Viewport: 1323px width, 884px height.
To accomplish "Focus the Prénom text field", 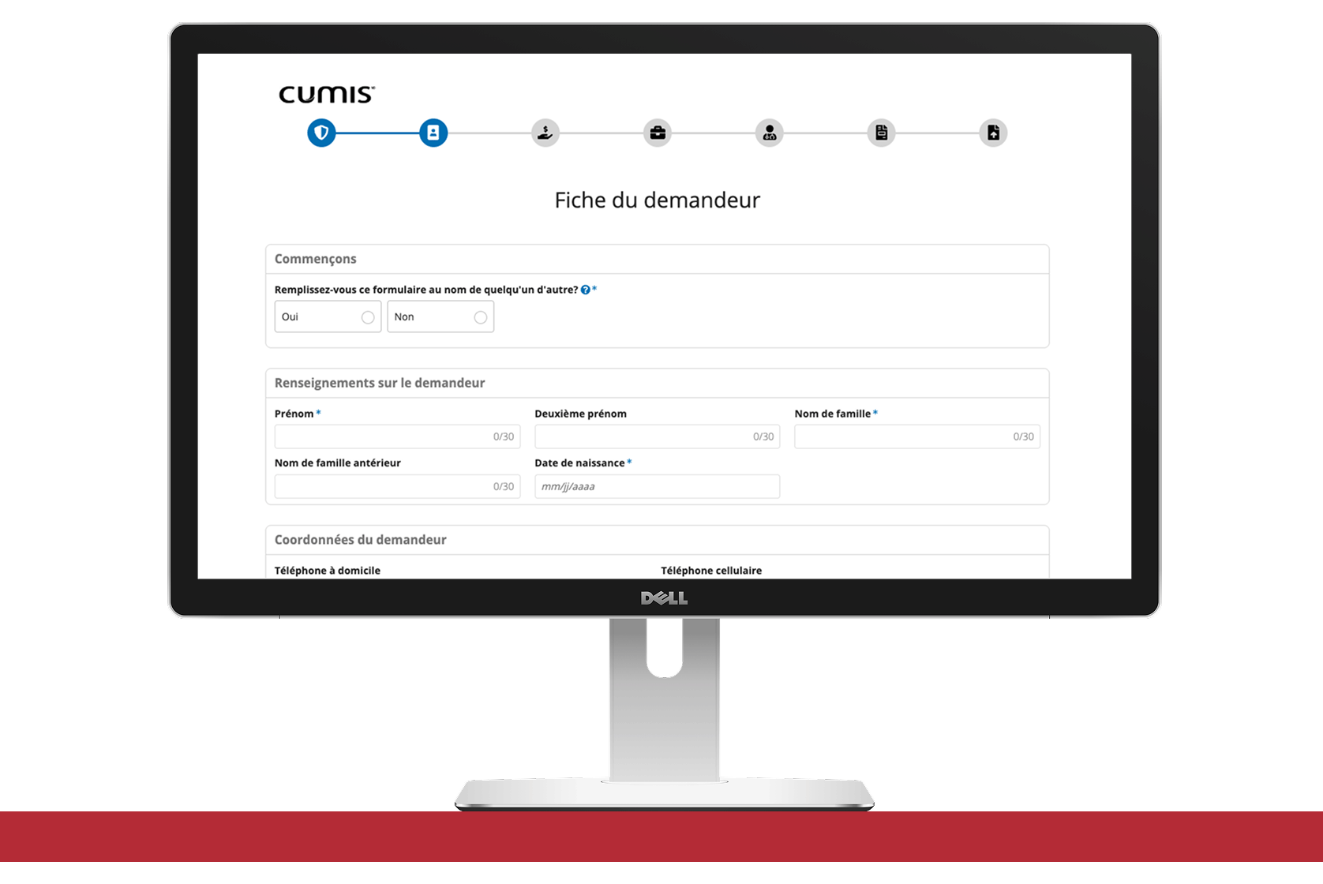I will click(x=397, y=436).
